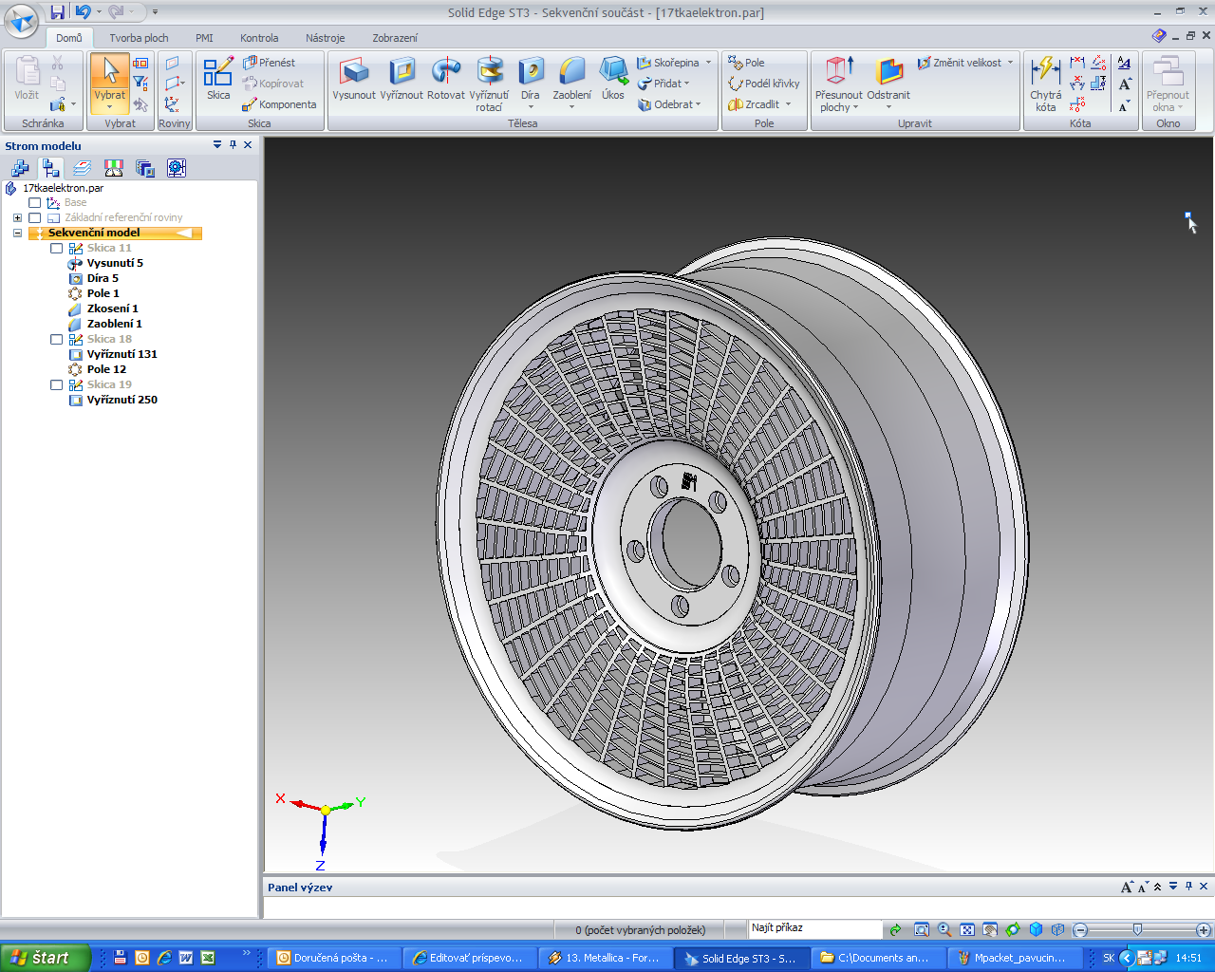Collapse the Sekvenční model tree node

point(17,233)
